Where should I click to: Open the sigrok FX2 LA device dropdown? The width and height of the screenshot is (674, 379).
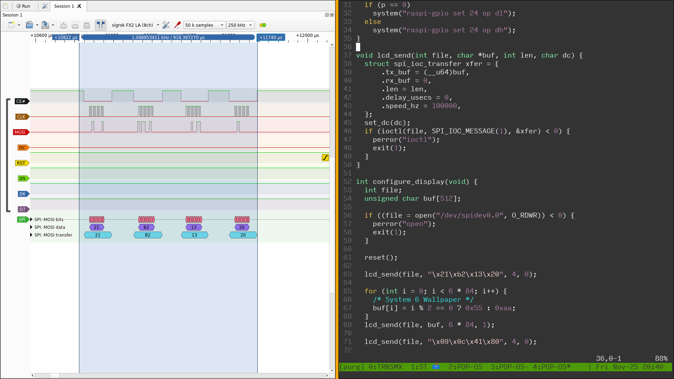[135, 25]
